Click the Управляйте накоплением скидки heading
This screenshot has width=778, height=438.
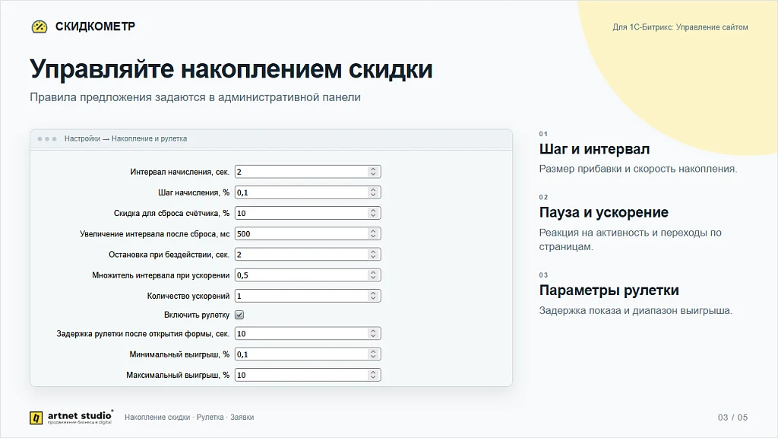point(231,68)
